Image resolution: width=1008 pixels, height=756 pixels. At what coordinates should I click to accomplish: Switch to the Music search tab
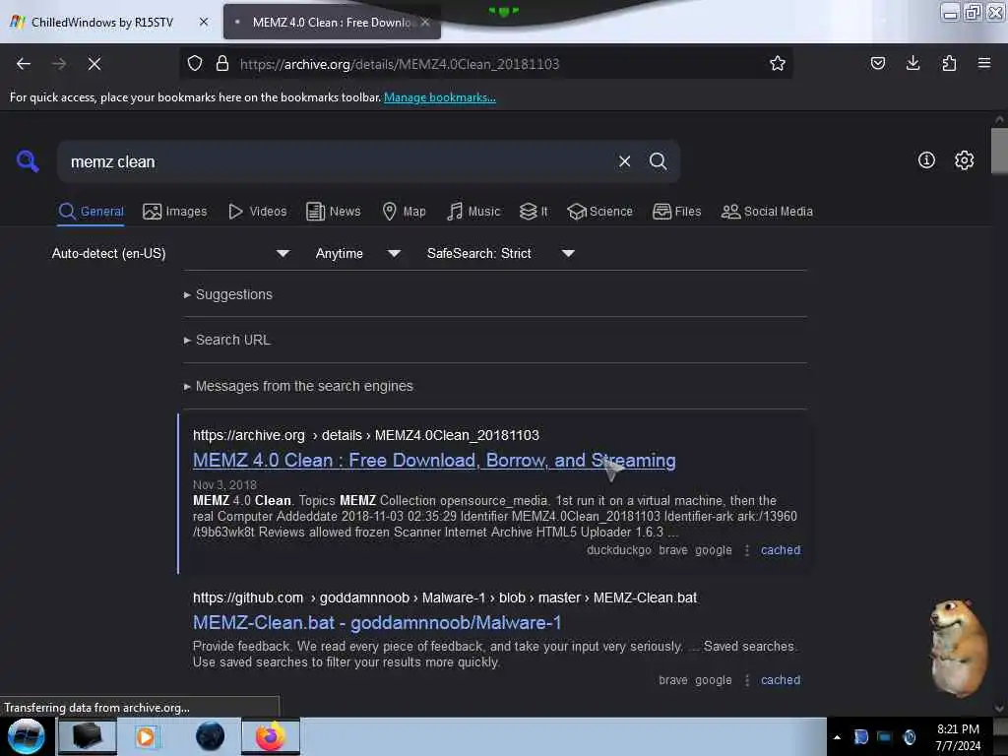(473, 212)
